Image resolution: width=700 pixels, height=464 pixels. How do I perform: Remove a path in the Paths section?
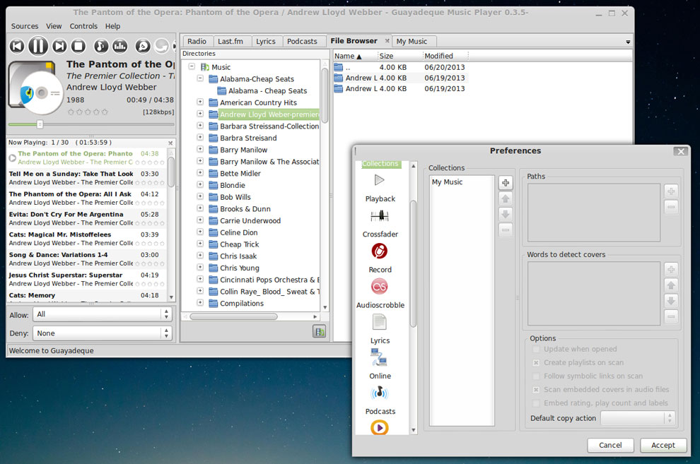point(671,207)
